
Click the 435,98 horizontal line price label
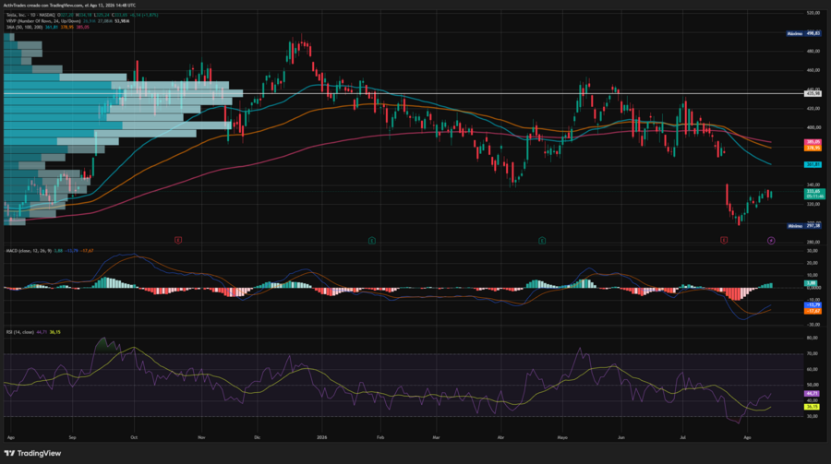[x=813, y=93]
